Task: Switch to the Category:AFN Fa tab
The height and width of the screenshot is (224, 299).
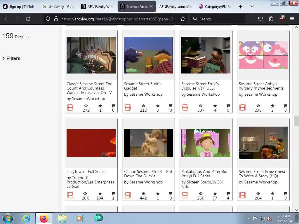Action: pyautogui.click(x=215, y=7)
